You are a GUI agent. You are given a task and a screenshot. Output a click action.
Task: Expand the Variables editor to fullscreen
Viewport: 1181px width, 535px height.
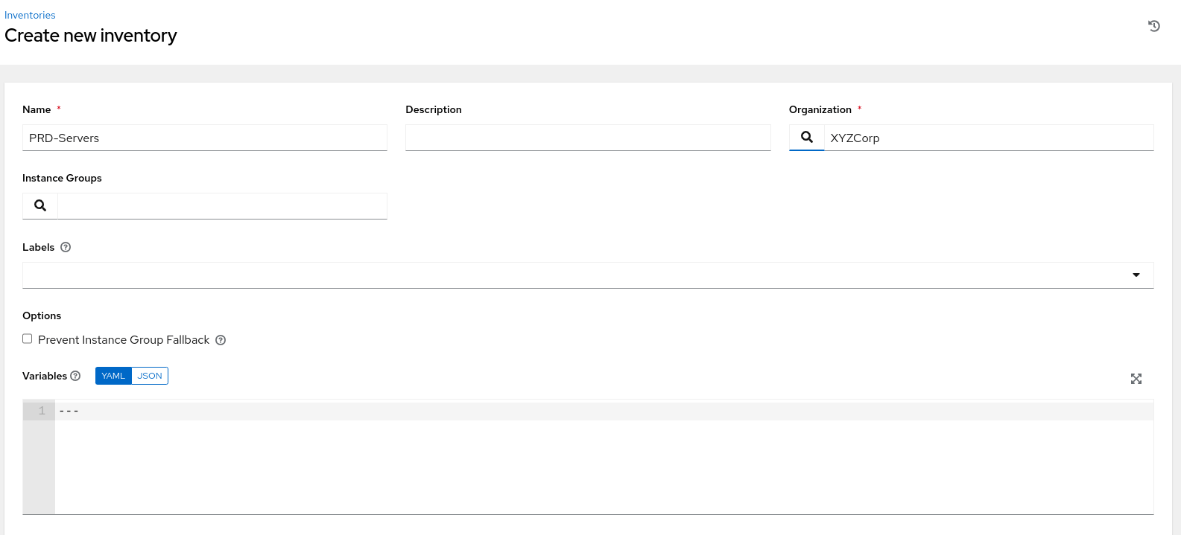pyautogui.click(x=1136, y=379)
